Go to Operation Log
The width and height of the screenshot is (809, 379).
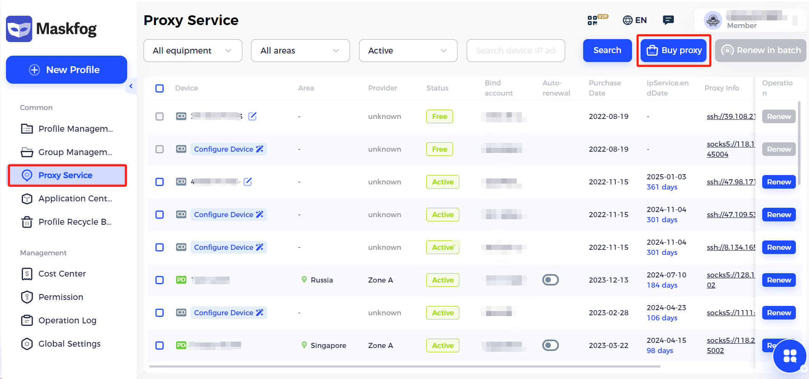(67, 320)
